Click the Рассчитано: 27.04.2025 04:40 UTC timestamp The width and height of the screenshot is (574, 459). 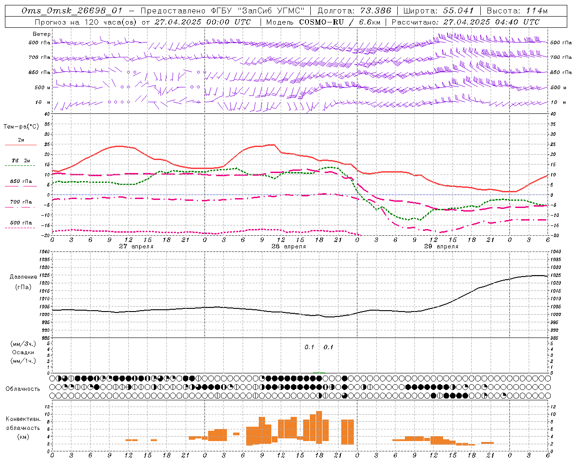(465, 22)
